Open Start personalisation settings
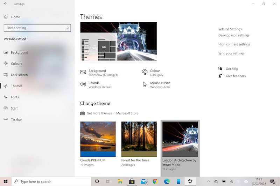Viewport: 280px width, 186px height. coord(11,108)
